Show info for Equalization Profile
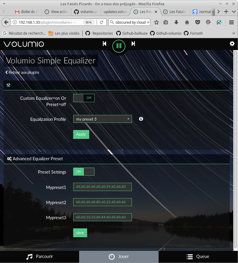This screenshot has height=263, width=238. click(x=141, y=119)
